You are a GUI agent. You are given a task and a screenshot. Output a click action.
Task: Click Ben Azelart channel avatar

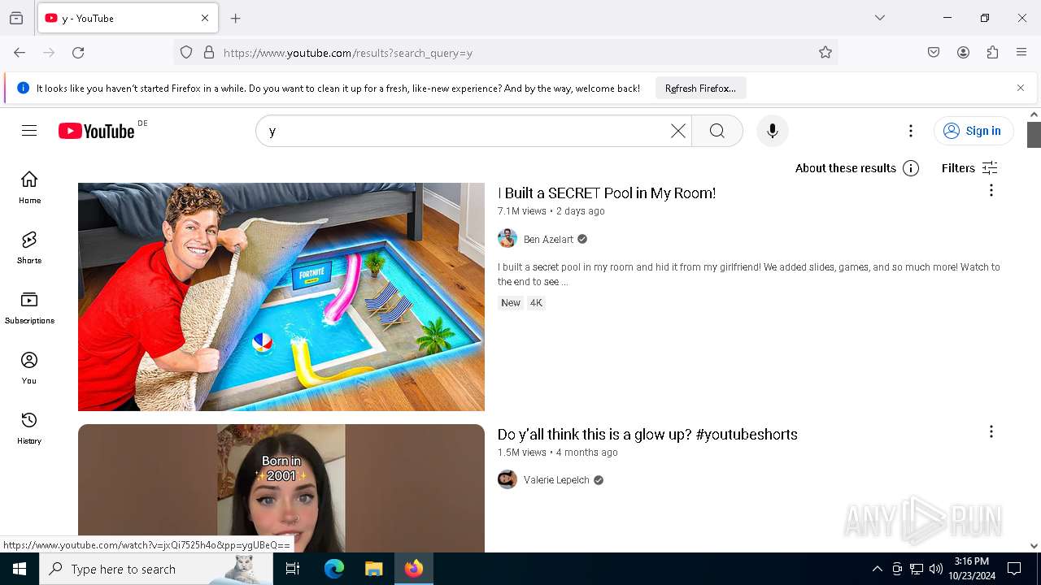[507, 239]
